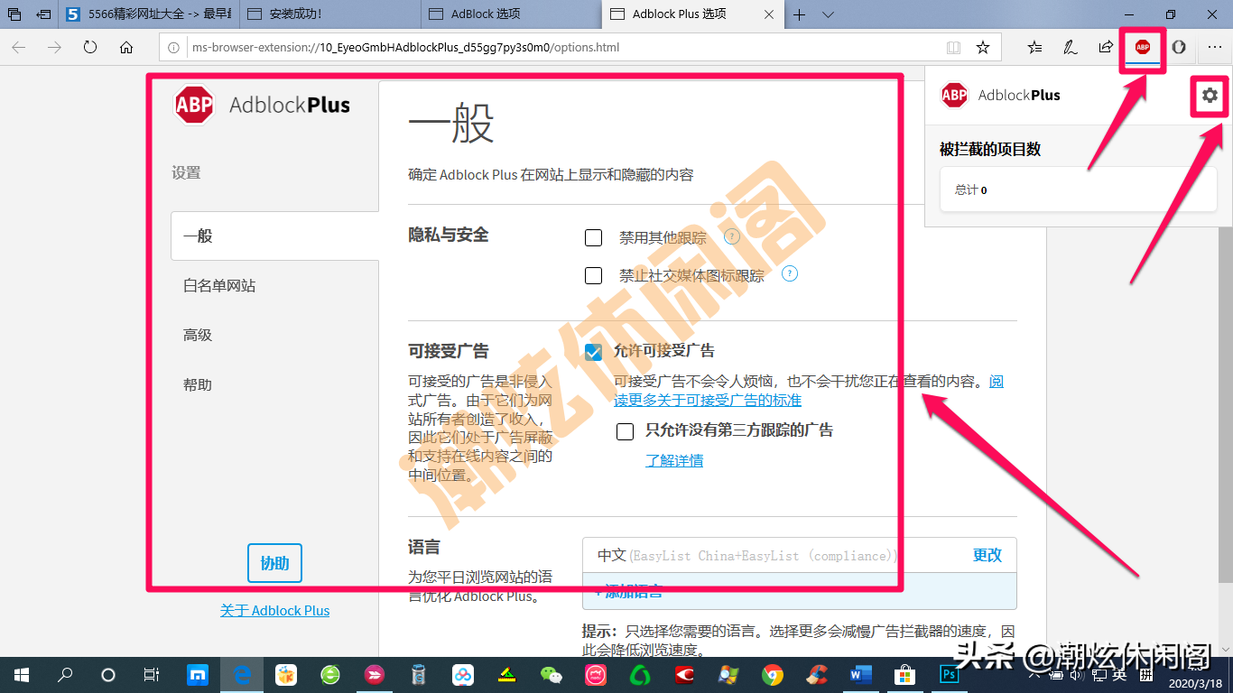
Task: Switch to the 5566精彩网址大全 tab
Action: point(150,14)
